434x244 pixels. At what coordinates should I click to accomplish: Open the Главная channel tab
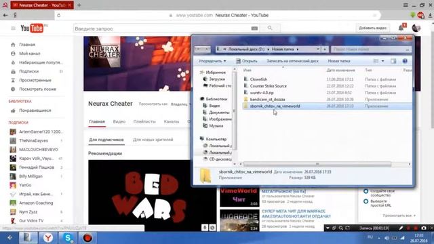click(97, 122)
